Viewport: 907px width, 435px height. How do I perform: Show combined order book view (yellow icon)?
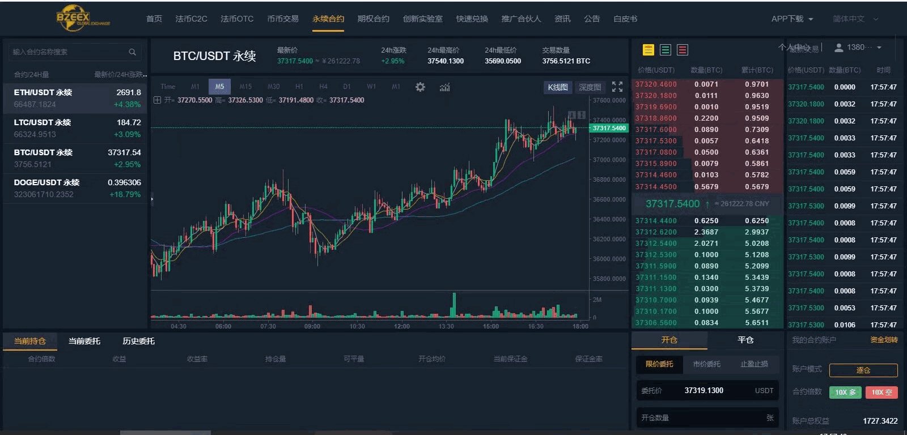649,50
